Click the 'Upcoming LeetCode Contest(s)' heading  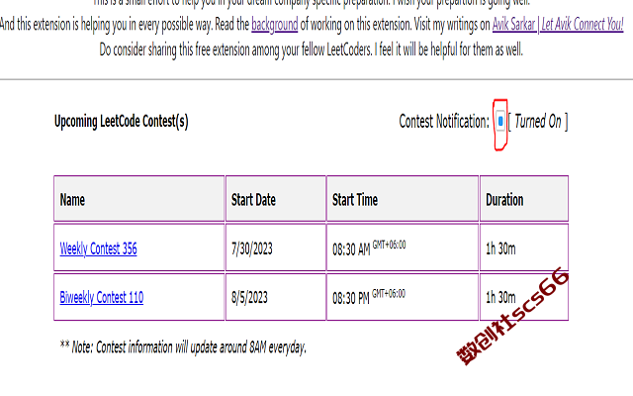pyautogui.click(x=121, y=121)
